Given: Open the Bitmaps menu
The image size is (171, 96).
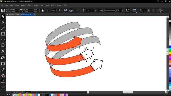Looking at the screenshot, I should (36, 5).
